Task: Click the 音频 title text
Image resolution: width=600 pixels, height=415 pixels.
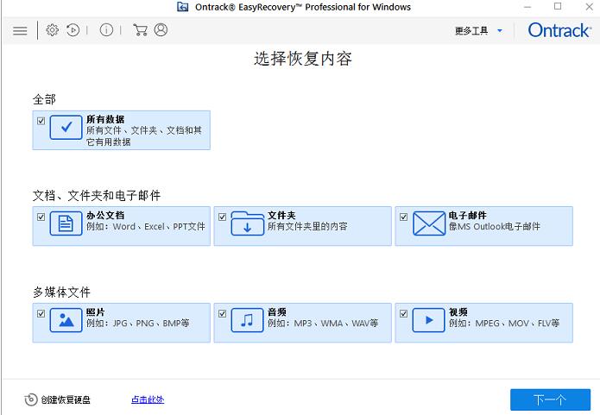Action: (x=277, y=311)
